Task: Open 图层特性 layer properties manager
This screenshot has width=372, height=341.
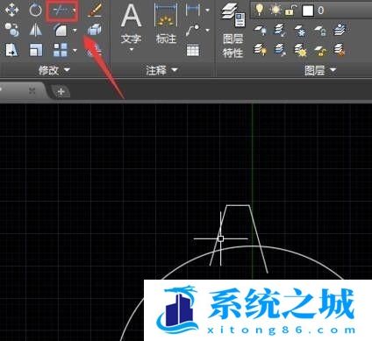Action: 232,31
